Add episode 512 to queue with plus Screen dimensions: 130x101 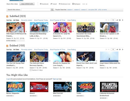26,31
